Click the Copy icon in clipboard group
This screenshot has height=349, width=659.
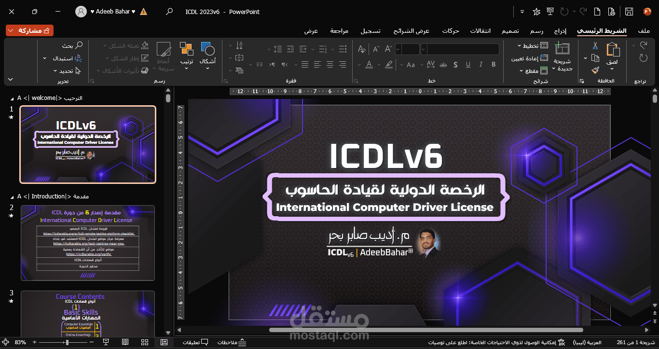(x=595, y=58)
